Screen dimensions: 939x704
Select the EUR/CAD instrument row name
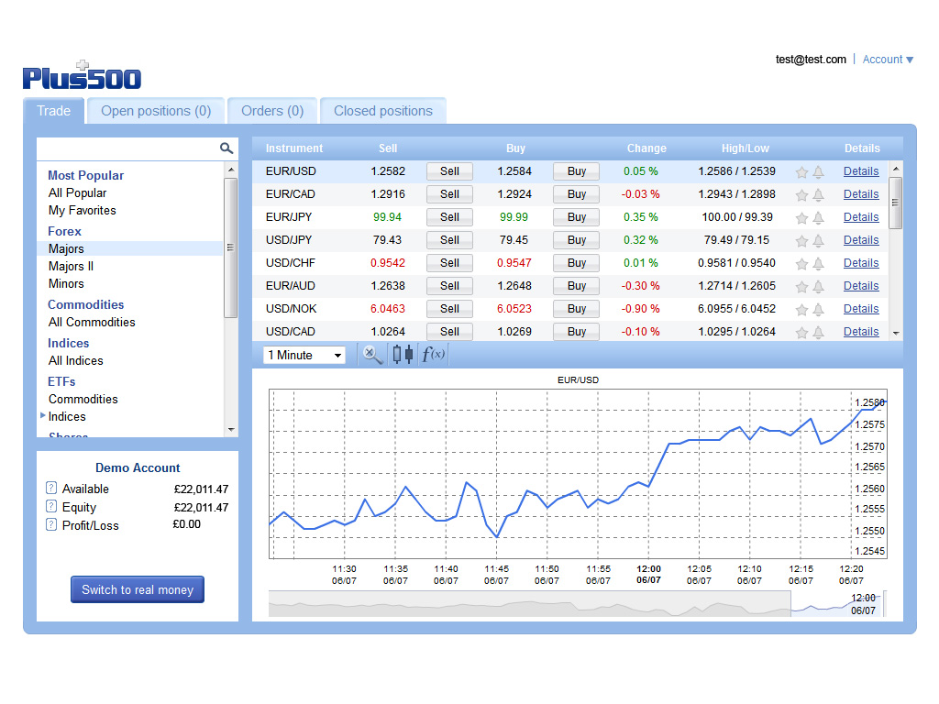291,194
